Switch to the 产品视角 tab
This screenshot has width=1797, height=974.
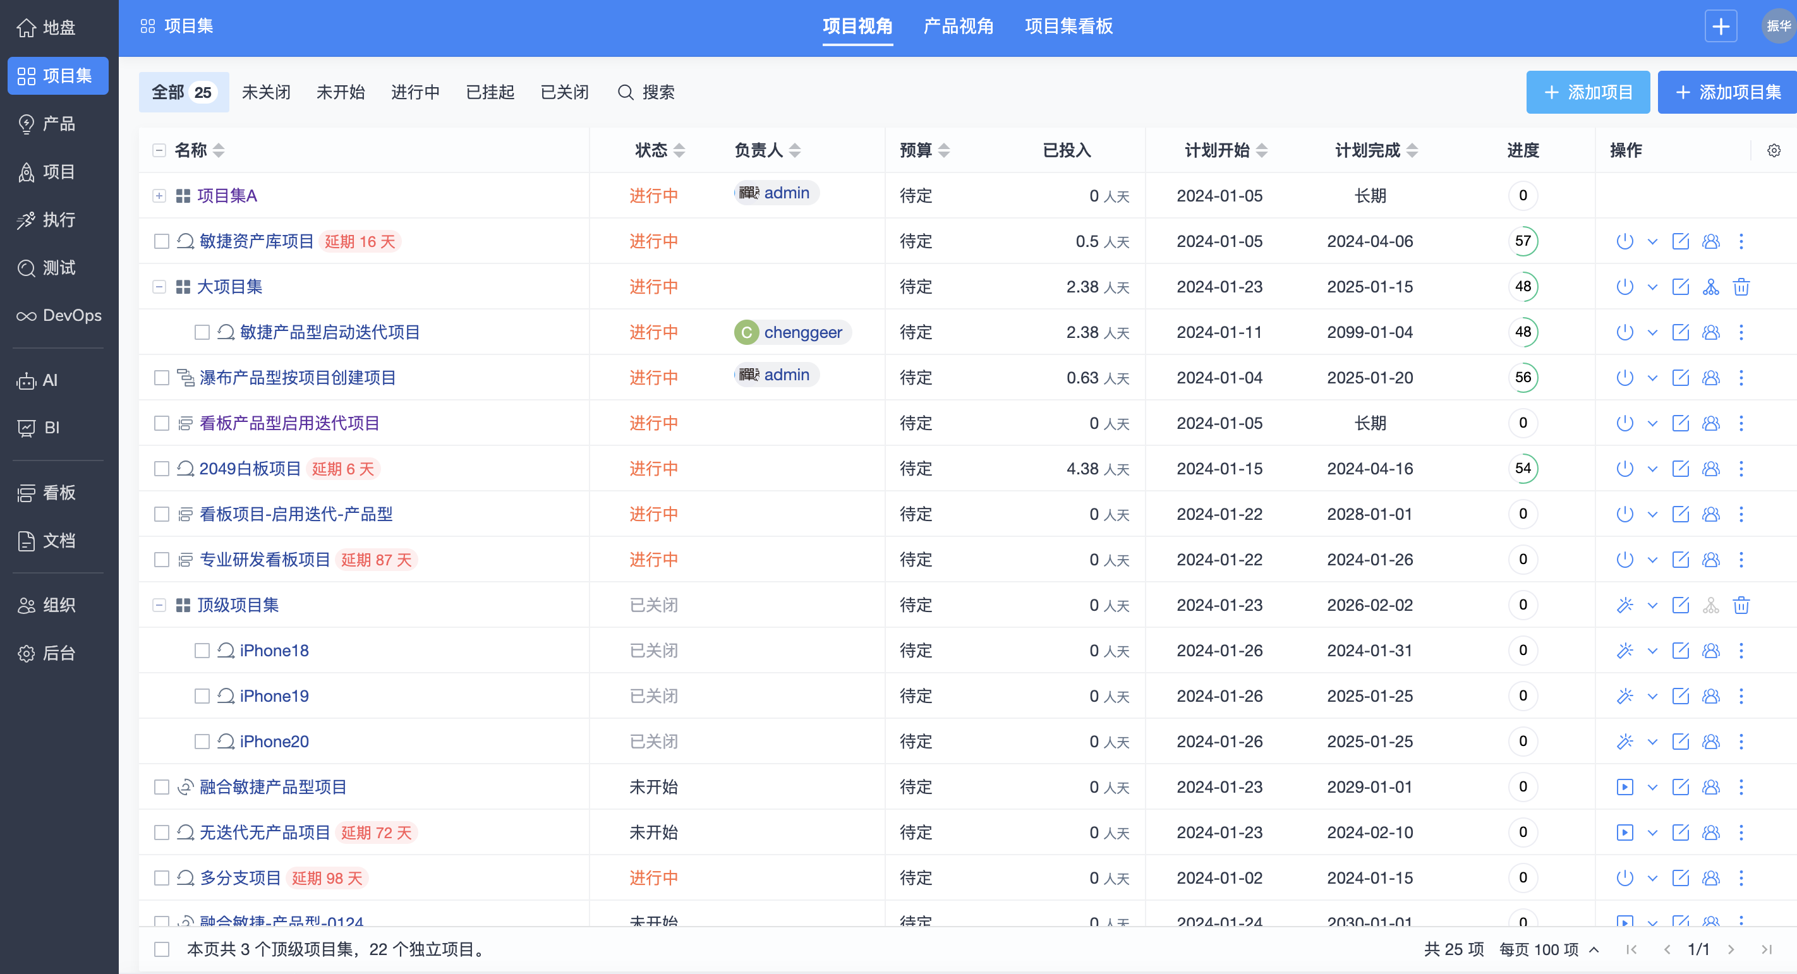tap(958, 27)
